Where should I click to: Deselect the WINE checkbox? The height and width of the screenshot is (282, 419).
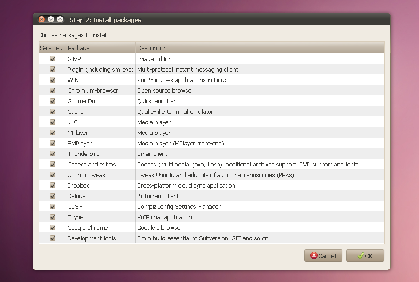(53, 80)
